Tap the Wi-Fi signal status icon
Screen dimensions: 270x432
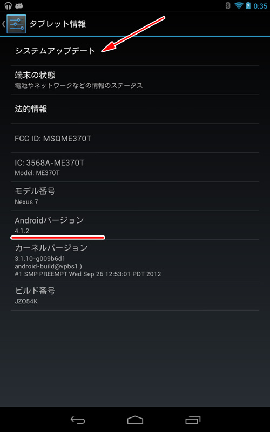[238, 6]
